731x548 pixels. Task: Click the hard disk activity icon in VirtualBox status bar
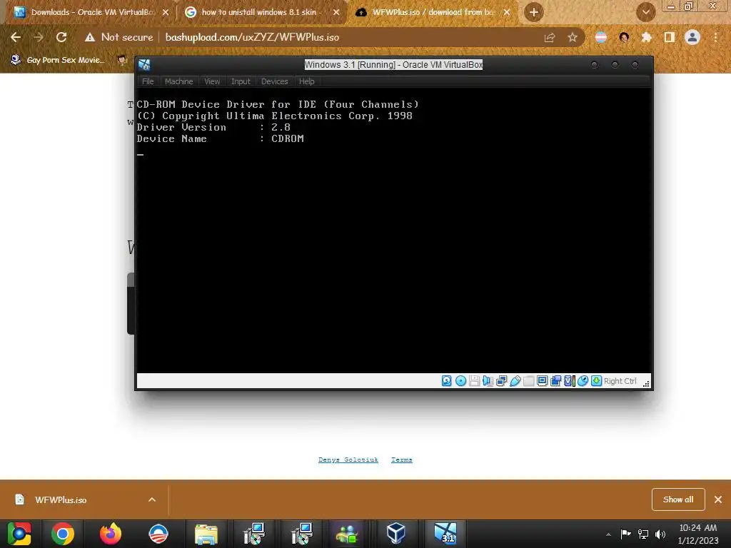[x=446, y=381]
